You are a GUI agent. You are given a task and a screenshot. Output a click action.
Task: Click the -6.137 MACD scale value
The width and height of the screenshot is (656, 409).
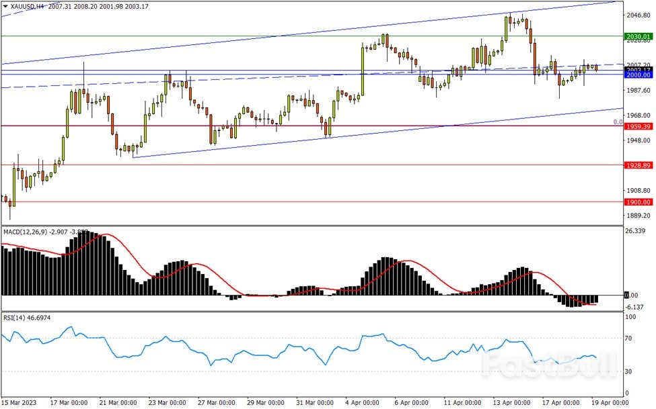[635, 307]
